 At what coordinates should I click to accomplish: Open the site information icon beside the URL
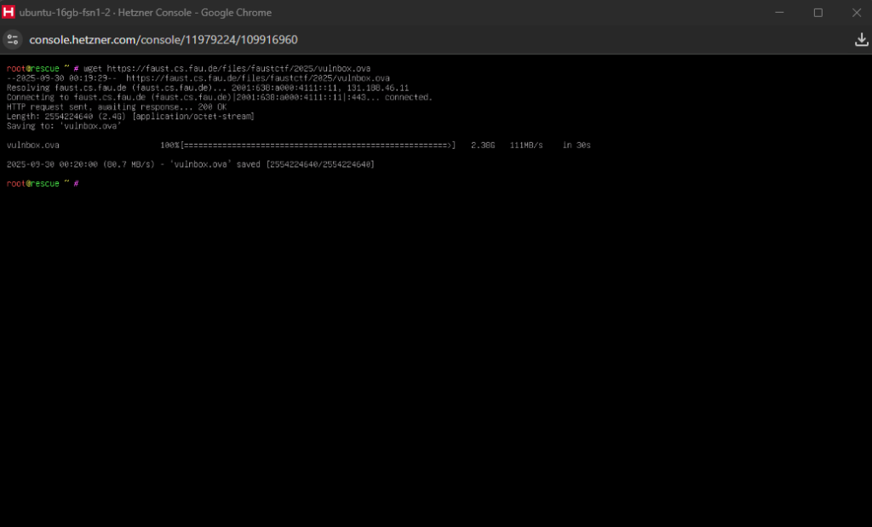point(13,40)
